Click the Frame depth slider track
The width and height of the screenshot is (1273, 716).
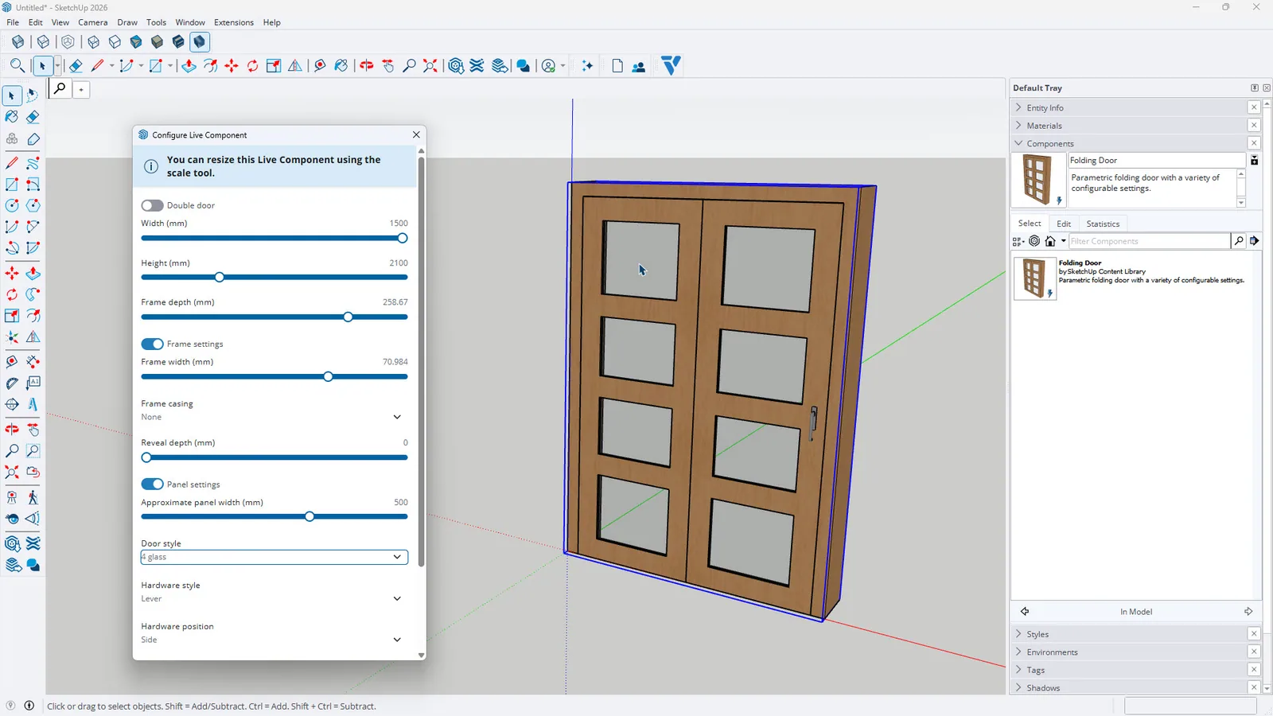pyautogui.click(x=274, y=317)
